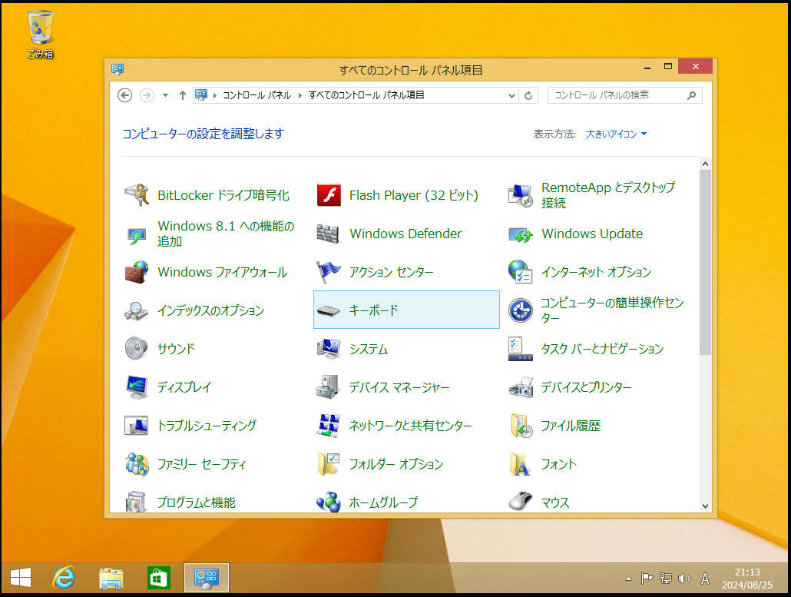Click the Control Panel taskbar button
The image size is (791, 597).
coord(207,578)
